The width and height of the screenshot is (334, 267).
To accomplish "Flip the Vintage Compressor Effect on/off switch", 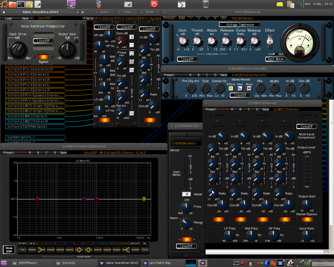I will click(x=270, y=40).
